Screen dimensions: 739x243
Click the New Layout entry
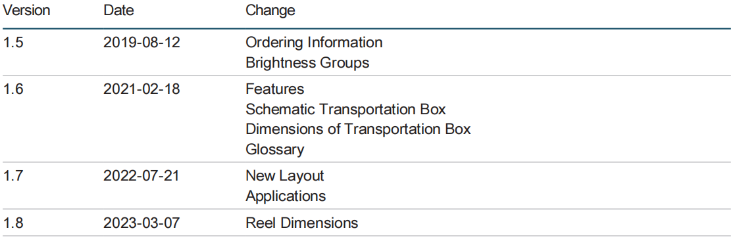click(285, 176)
